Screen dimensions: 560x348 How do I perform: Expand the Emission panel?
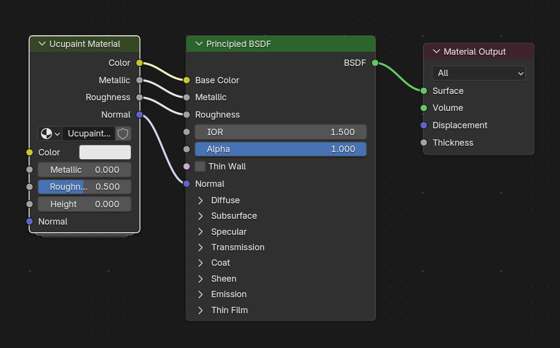pyautogui.click(x=201, y=294)
